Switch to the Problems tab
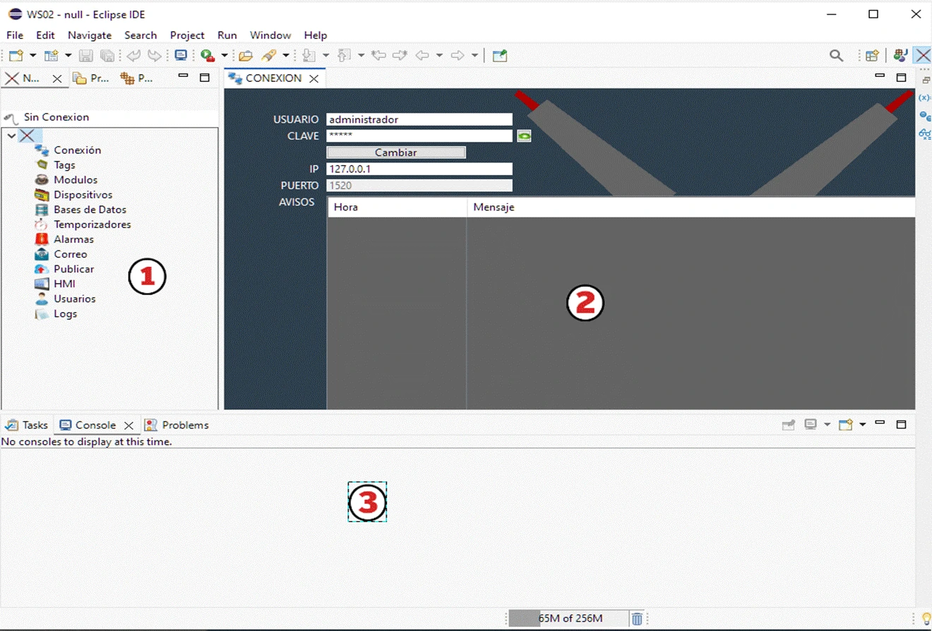The width and height of the screenshot is (932, 631). click(x=185, y=425)
